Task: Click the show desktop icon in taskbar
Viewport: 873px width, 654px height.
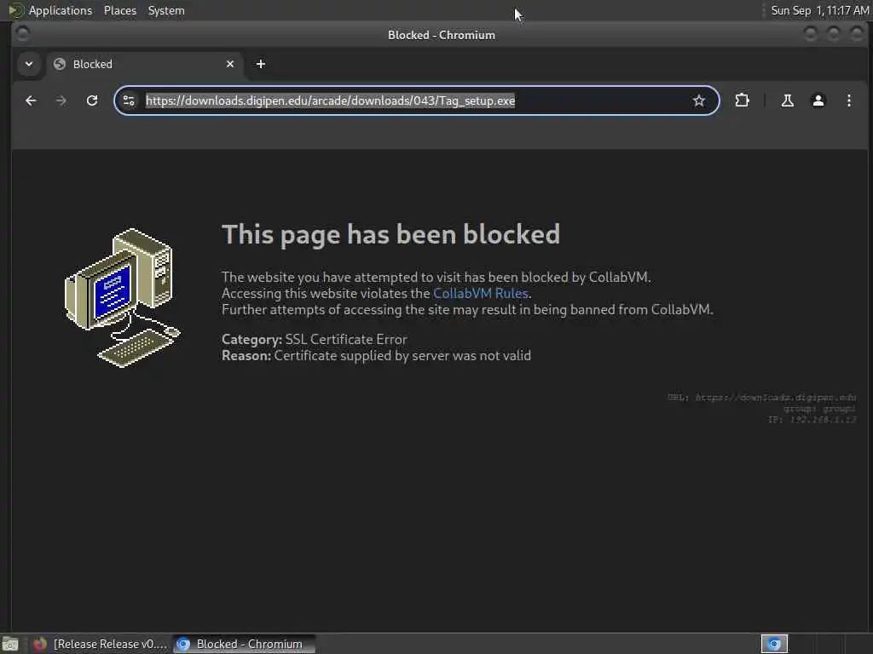Action: 10,644
